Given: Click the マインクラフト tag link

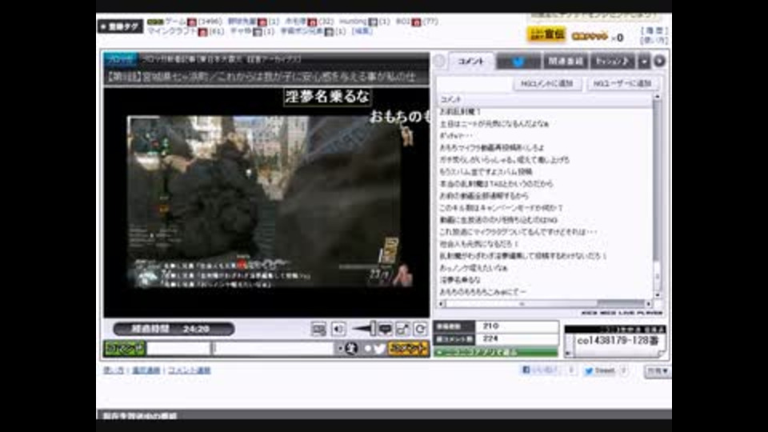Looking at the screenshot, I should [172, 31].
